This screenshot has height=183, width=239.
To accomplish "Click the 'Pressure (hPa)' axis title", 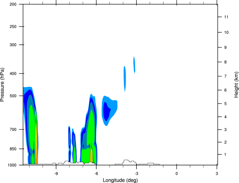I will pyautogui.click(x=2, y=85).
